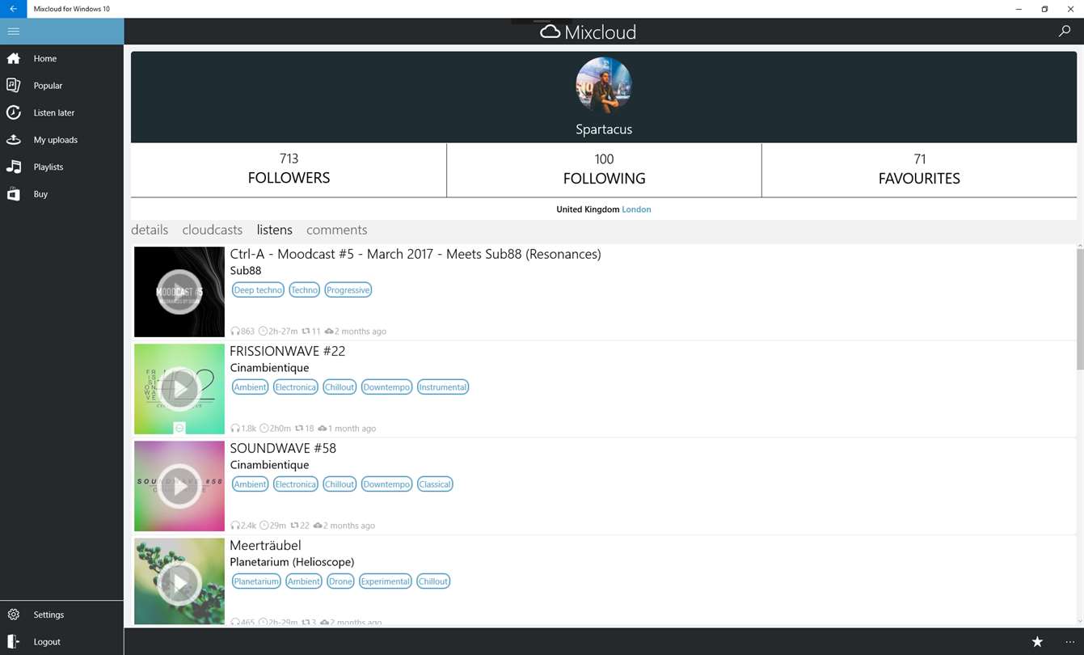The height and width of the screenshot is (655, 1084).
Task: Select Logout label in sidebar
Action: [x=47, y=642]
